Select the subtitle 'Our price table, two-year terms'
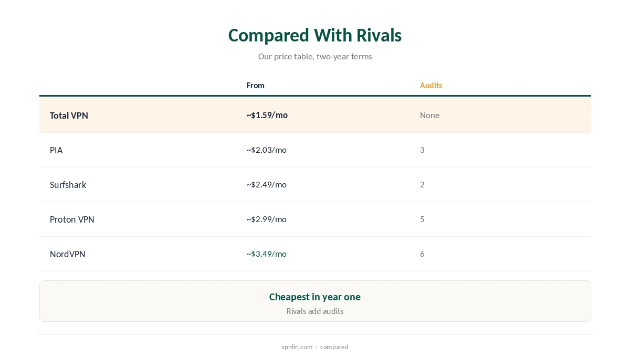This screenshot has height=357, width=630. 315,57
